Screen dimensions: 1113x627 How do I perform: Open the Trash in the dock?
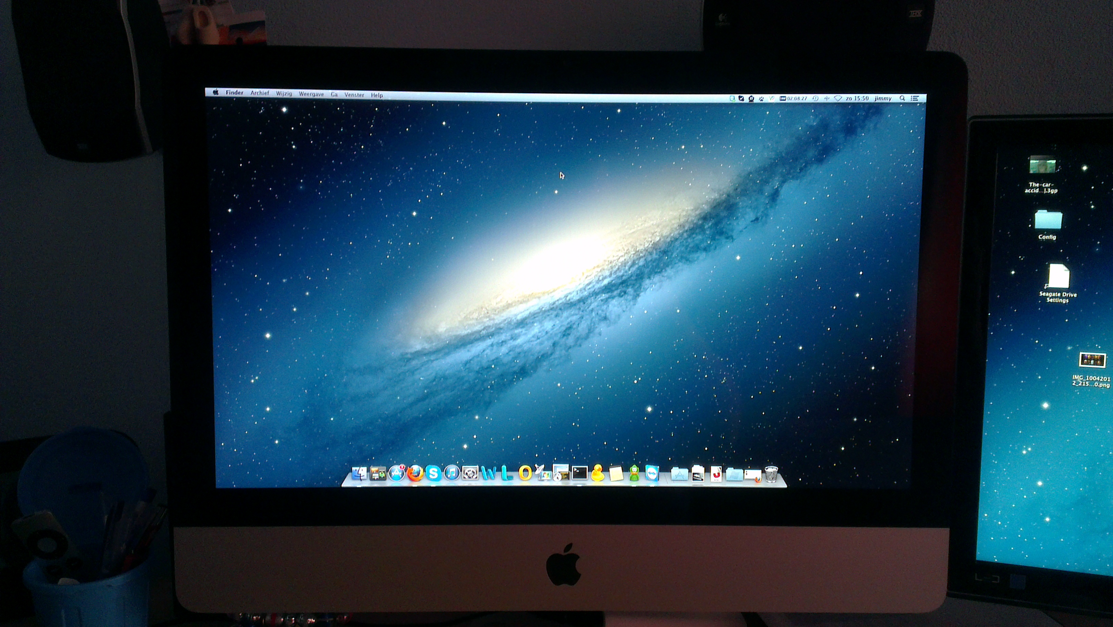pyautogui.click(x=771, y=474)
